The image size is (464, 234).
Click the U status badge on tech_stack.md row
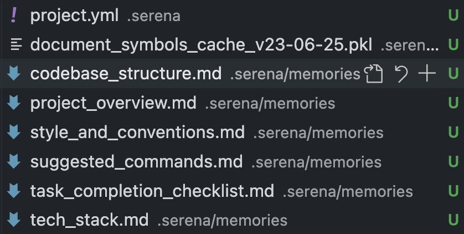pos(453,220)
